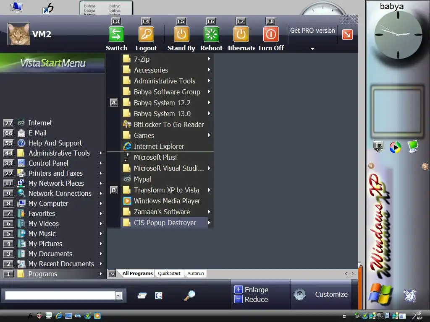Click the Hibernate power icon

(241, 34)
